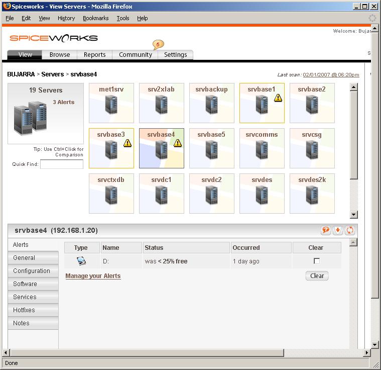The height and width of the screenshot is (370, 381).
Task: Click the last scan date link
Action: [331, 75]
